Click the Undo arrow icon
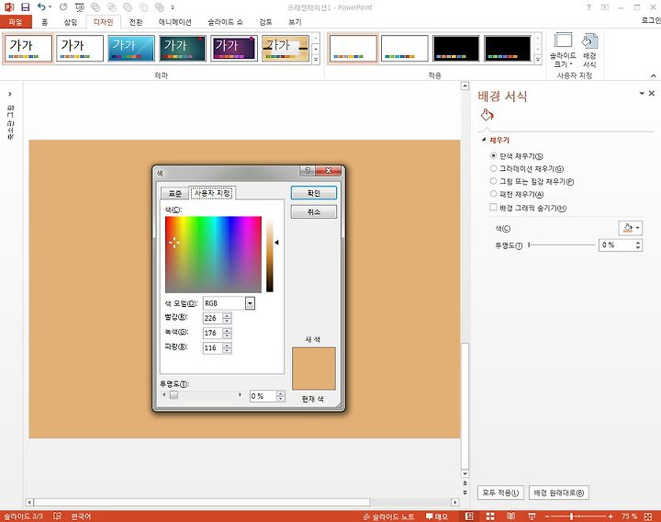The height and width of the screenshot is (522, 661). tap(41, 6)
